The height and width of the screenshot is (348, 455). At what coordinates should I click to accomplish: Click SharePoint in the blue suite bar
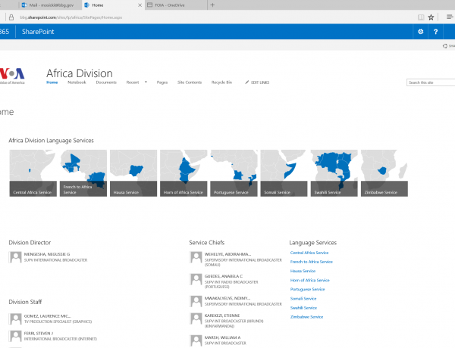click(x=38, y=32)
